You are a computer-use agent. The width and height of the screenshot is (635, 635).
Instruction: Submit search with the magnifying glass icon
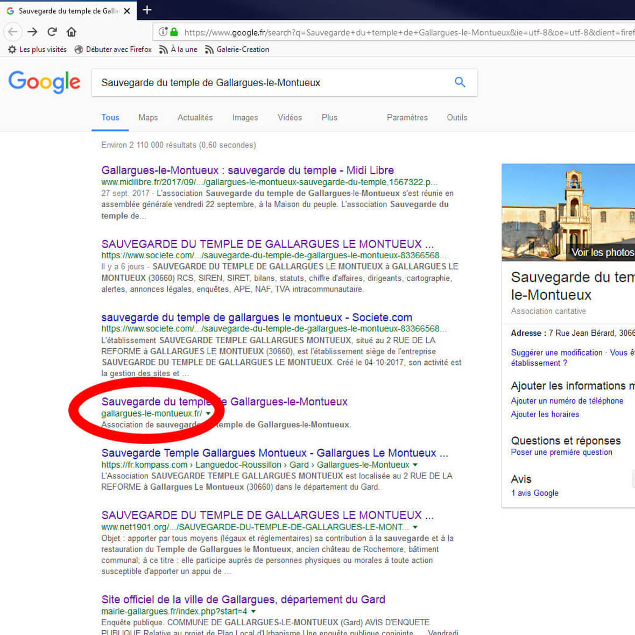pos(460,82)
